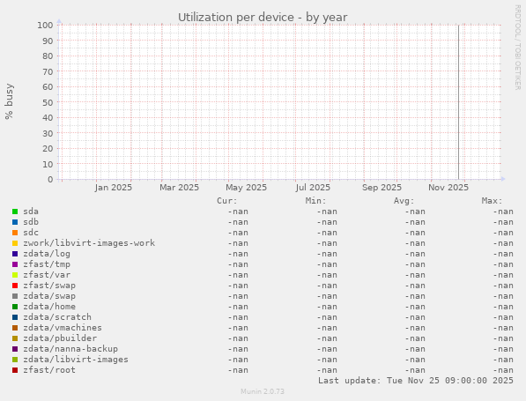Click the orange sdc legend swatch
This screenshot has width=526, height=401.
click(x=15, y=233)
